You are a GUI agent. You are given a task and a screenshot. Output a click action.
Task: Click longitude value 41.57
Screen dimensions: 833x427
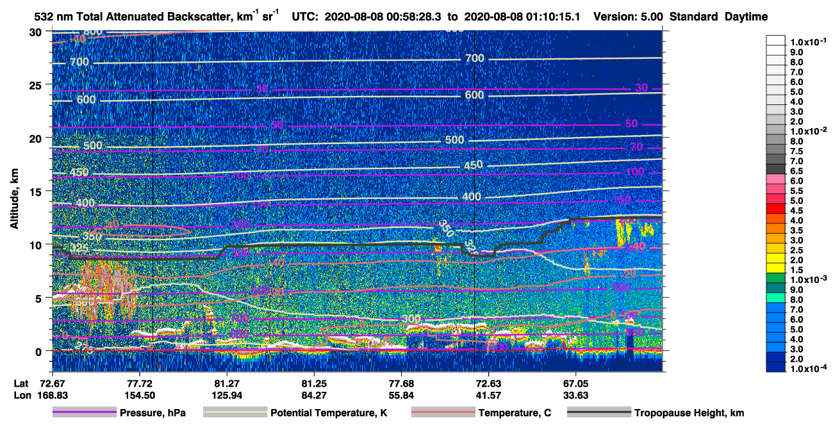(489, 395)
